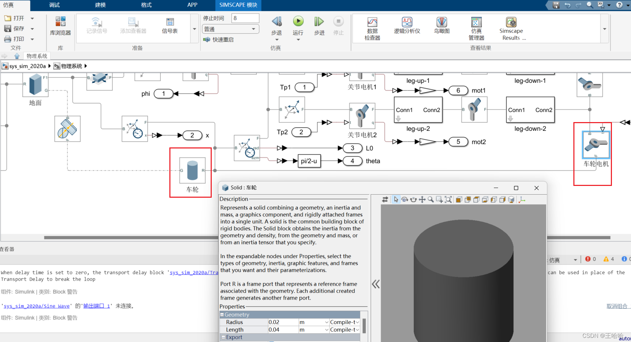Viewport: 631px width, 342px height.
Task: Open the 数据检查器 data inspector
Action: pyautogui.click(x=372, y=28)
